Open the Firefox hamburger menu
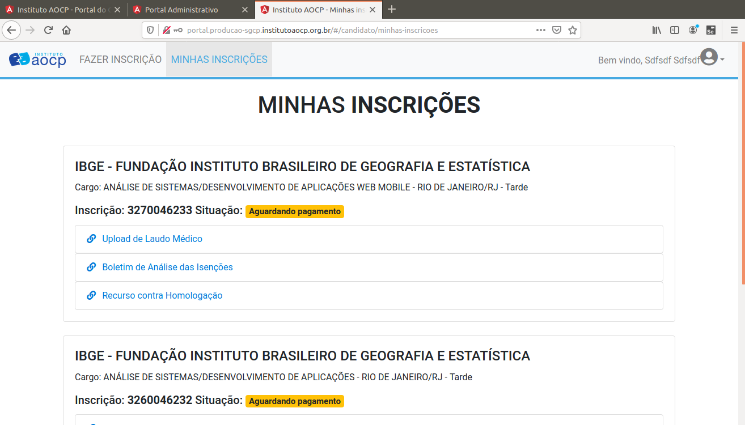Viewport: 745px width, 425px height. pyautogui.click(x=734, y=30)
